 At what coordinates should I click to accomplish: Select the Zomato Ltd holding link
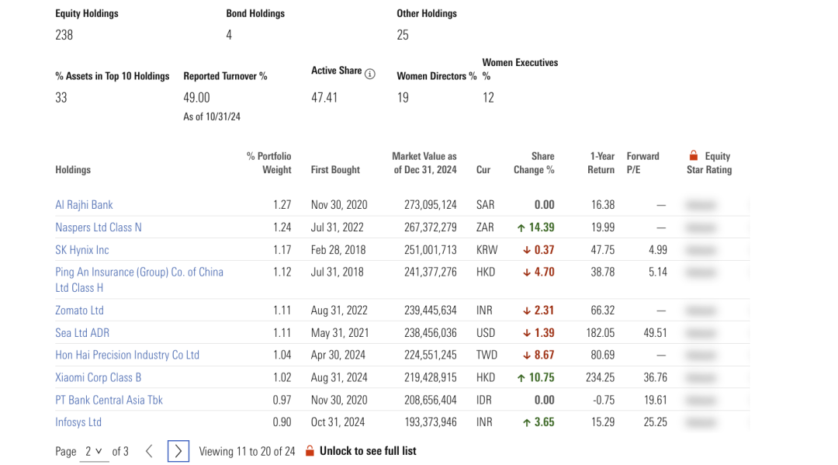pyautogui.click(x=79, y=311)
